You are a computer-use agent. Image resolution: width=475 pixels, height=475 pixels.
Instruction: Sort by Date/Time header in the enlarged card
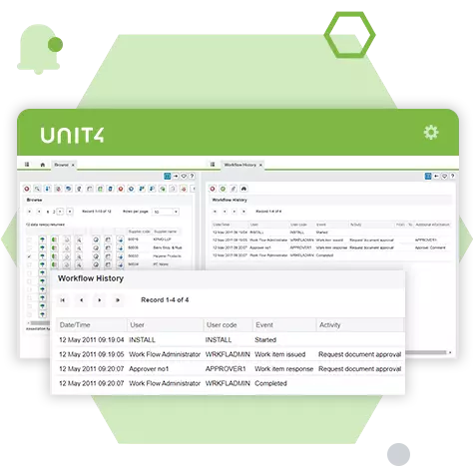click(x=91, y=325)
